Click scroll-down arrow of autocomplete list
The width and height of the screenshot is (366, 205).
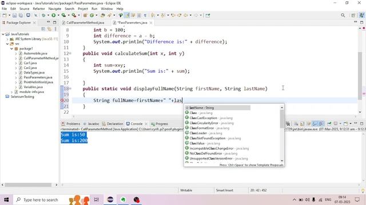(282, 161)
